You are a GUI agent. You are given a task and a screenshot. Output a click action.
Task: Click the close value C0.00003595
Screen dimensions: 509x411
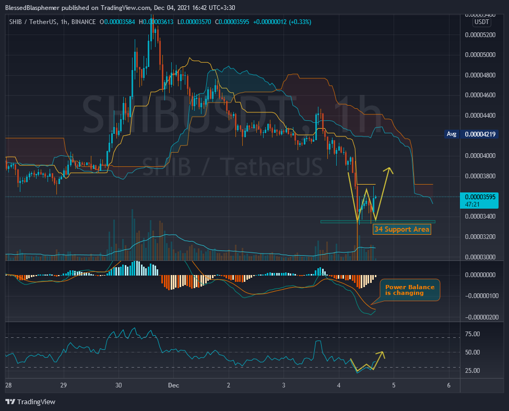point(232,22)
